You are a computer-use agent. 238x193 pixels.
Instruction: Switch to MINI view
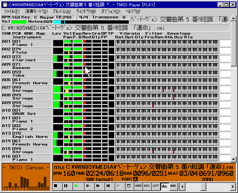(173, 186)
